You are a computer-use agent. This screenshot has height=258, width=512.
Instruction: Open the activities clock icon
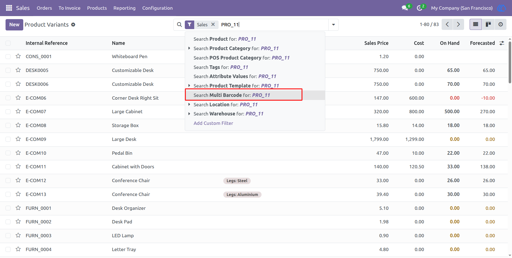click(x=419, y=8)
